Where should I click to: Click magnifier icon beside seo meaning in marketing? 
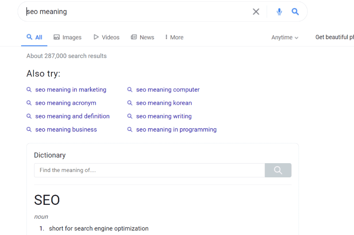[x=29, y=90]
